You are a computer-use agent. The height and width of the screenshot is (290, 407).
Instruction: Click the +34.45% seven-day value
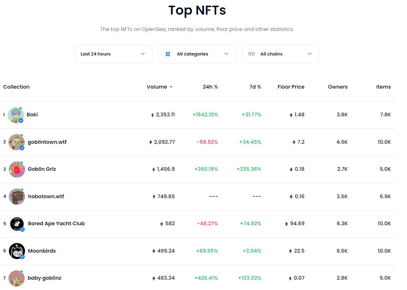250,142
